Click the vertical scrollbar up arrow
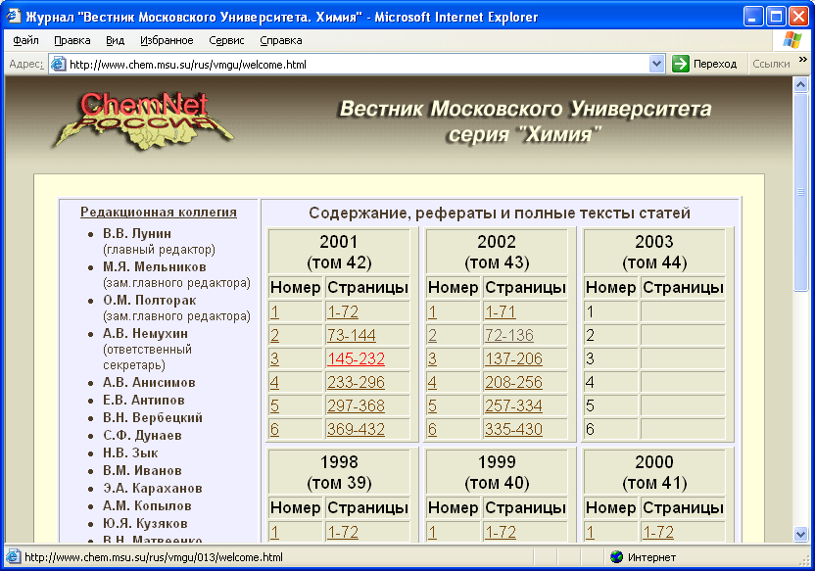 pyautogui.click(x=801, y=84)
